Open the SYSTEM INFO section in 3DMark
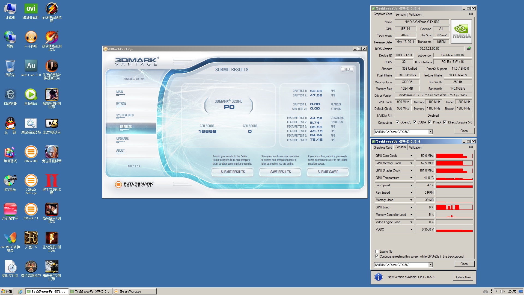This screenshot has height=295, width=524. pyautogui.click(x=125, y=115)
